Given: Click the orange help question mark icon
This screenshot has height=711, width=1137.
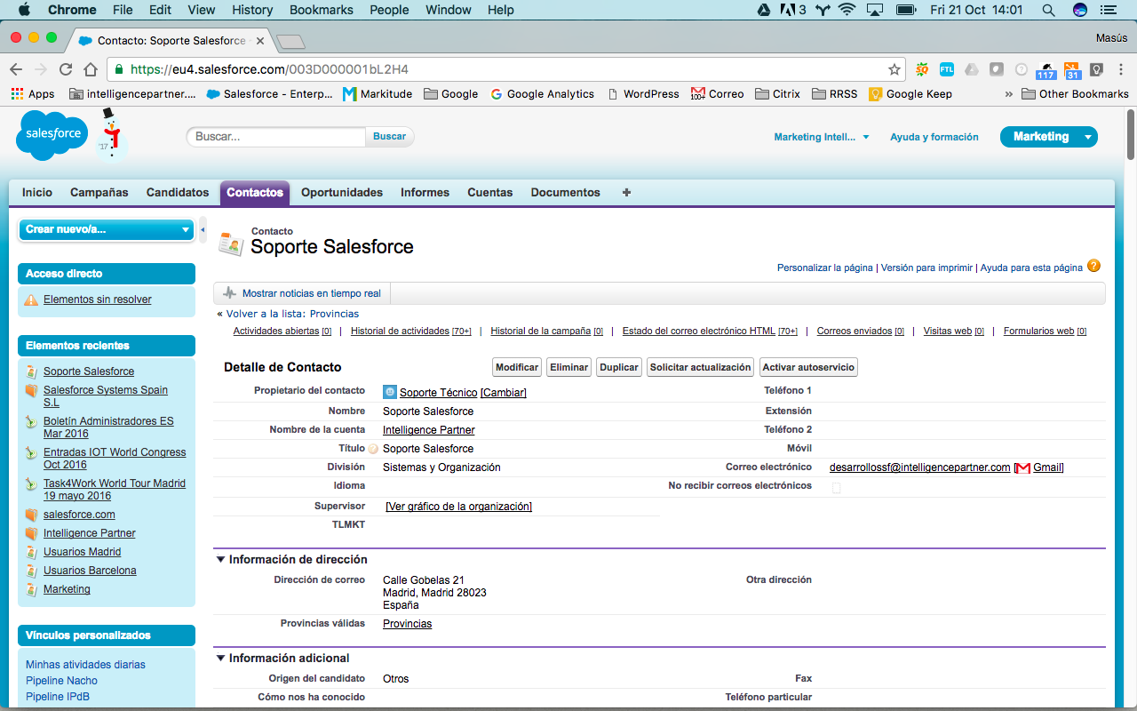Looking at the screenshot, I should pos(1093,266).
